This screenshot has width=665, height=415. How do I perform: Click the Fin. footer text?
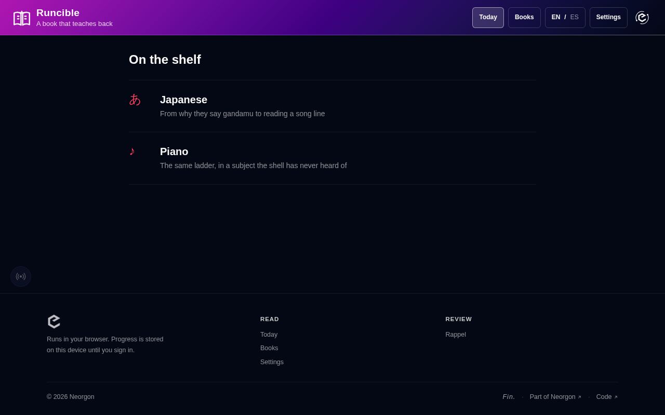[509, 397]
